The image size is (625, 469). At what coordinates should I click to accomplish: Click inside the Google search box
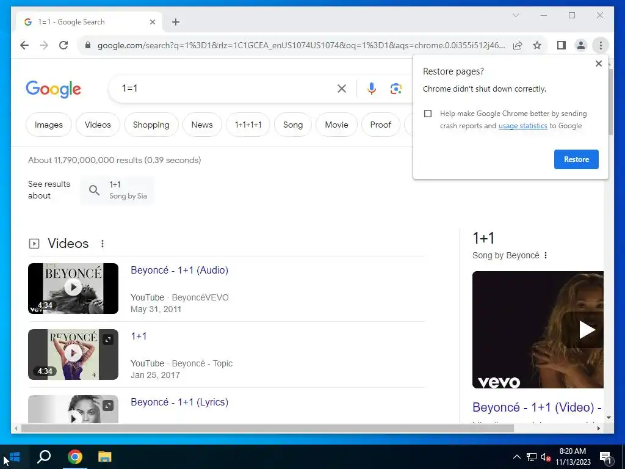point(227,89)
